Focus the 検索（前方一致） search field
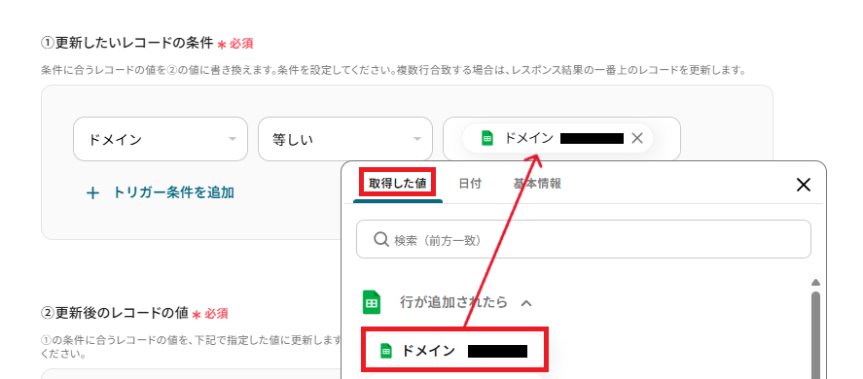 [584, 239]
